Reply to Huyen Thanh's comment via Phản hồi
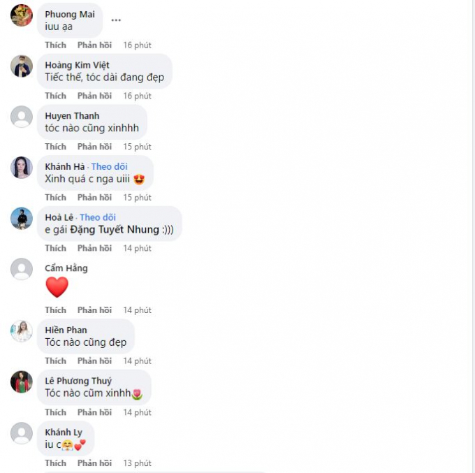 (94, 147)
